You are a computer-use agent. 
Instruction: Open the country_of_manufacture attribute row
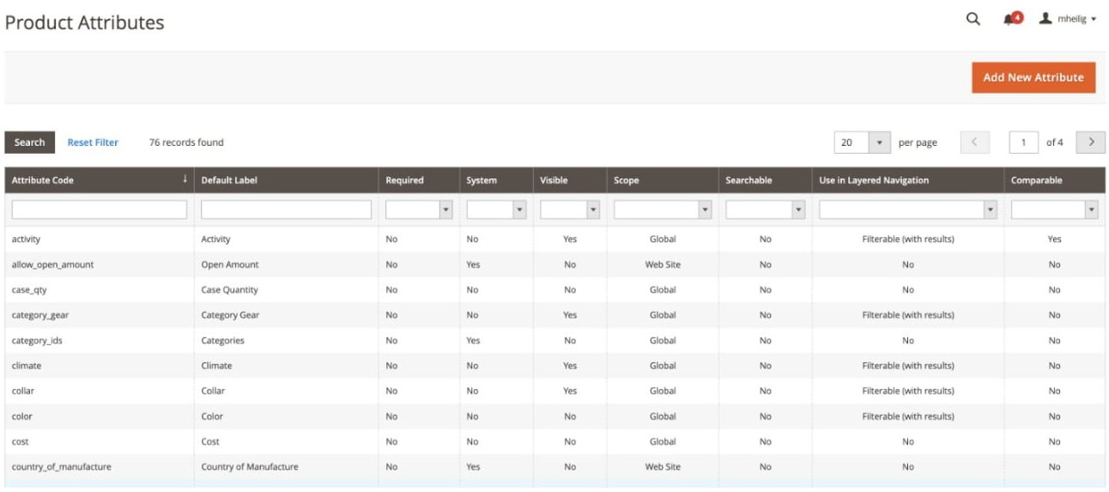tap(62, 467)
